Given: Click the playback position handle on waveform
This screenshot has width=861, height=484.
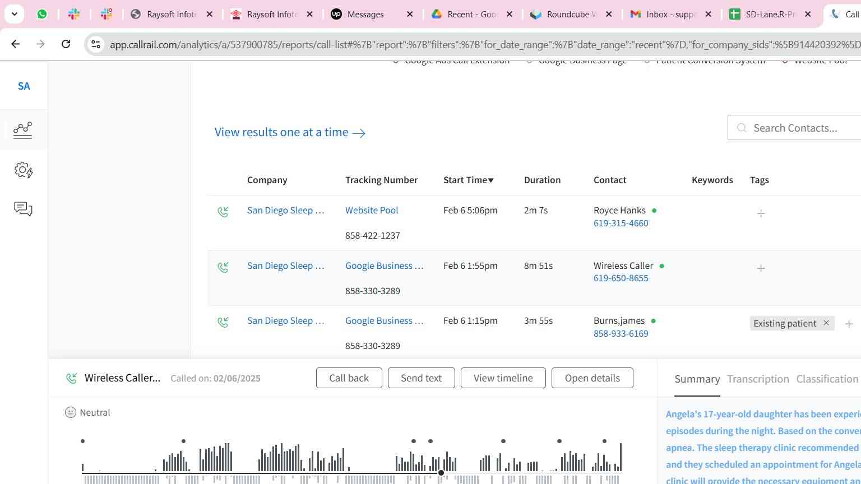Looking at the screenshot, I should click(441, 473).
